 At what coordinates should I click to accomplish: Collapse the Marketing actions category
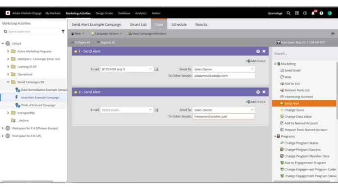point(275,64)
